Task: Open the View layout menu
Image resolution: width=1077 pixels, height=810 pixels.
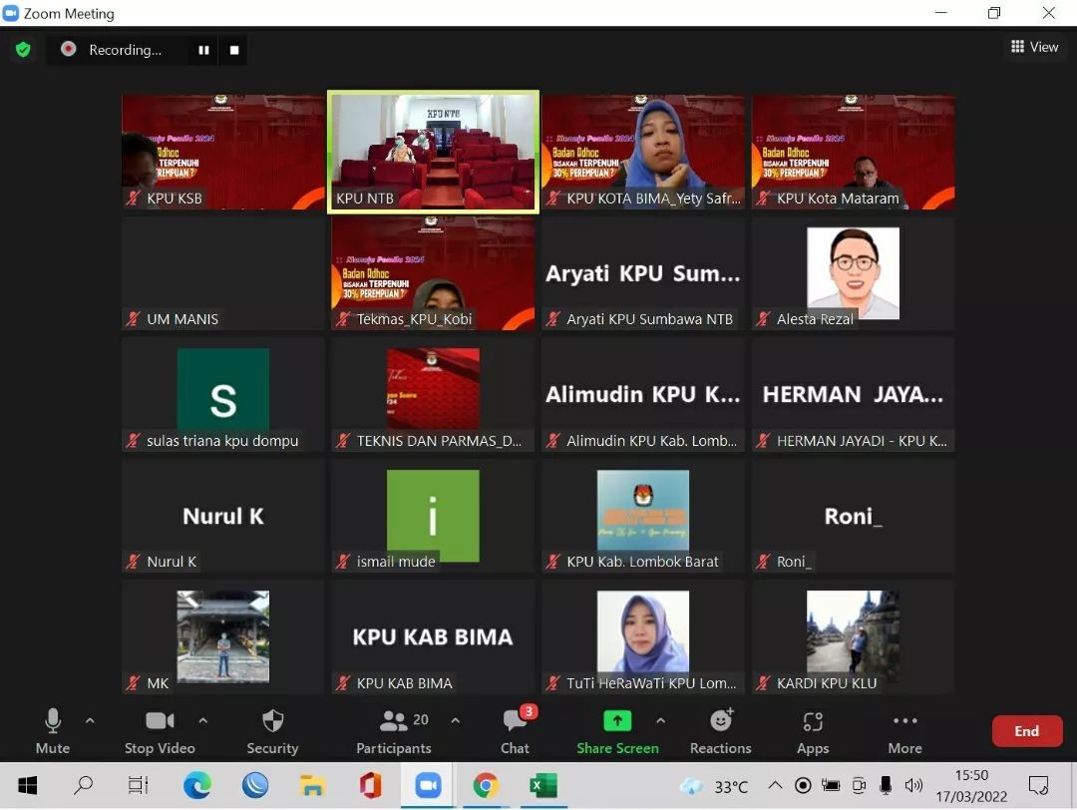Action: click(x=1034, y=47)
